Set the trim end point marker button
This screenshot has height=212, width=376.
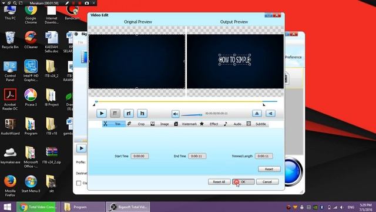(x=142, y=114)
